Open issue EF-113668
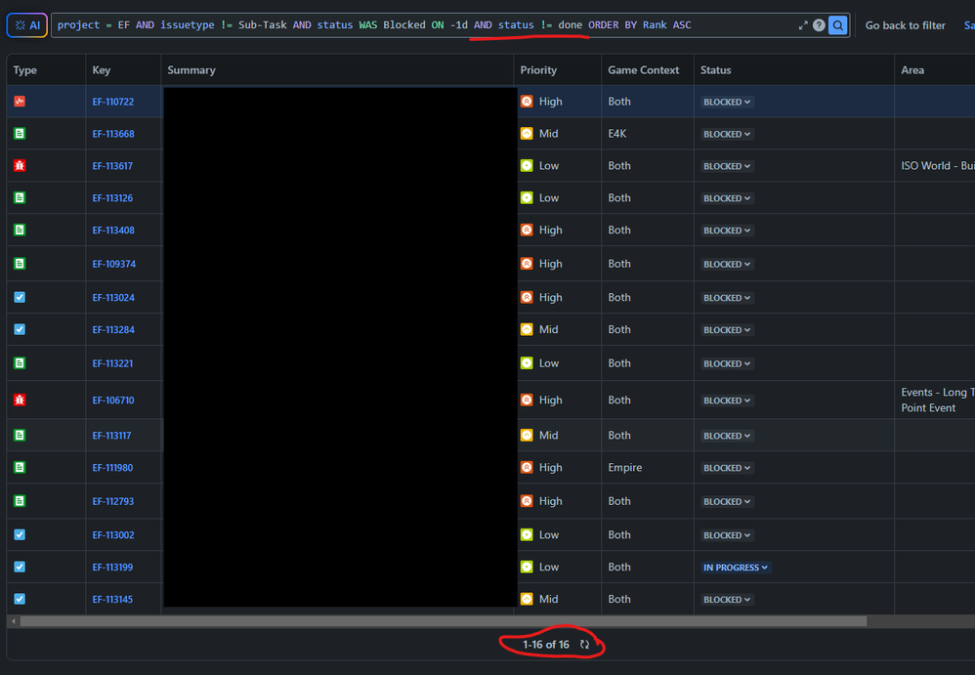 (113, 134)
